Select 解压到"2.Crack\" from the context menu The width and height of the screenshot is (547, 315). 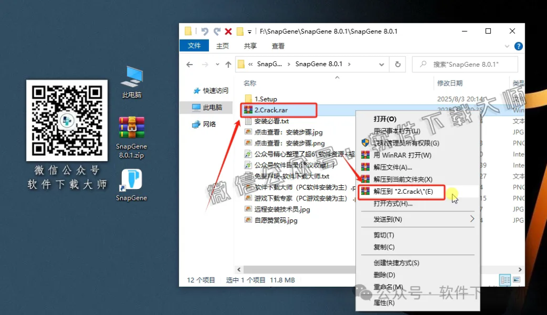[403, 192]
